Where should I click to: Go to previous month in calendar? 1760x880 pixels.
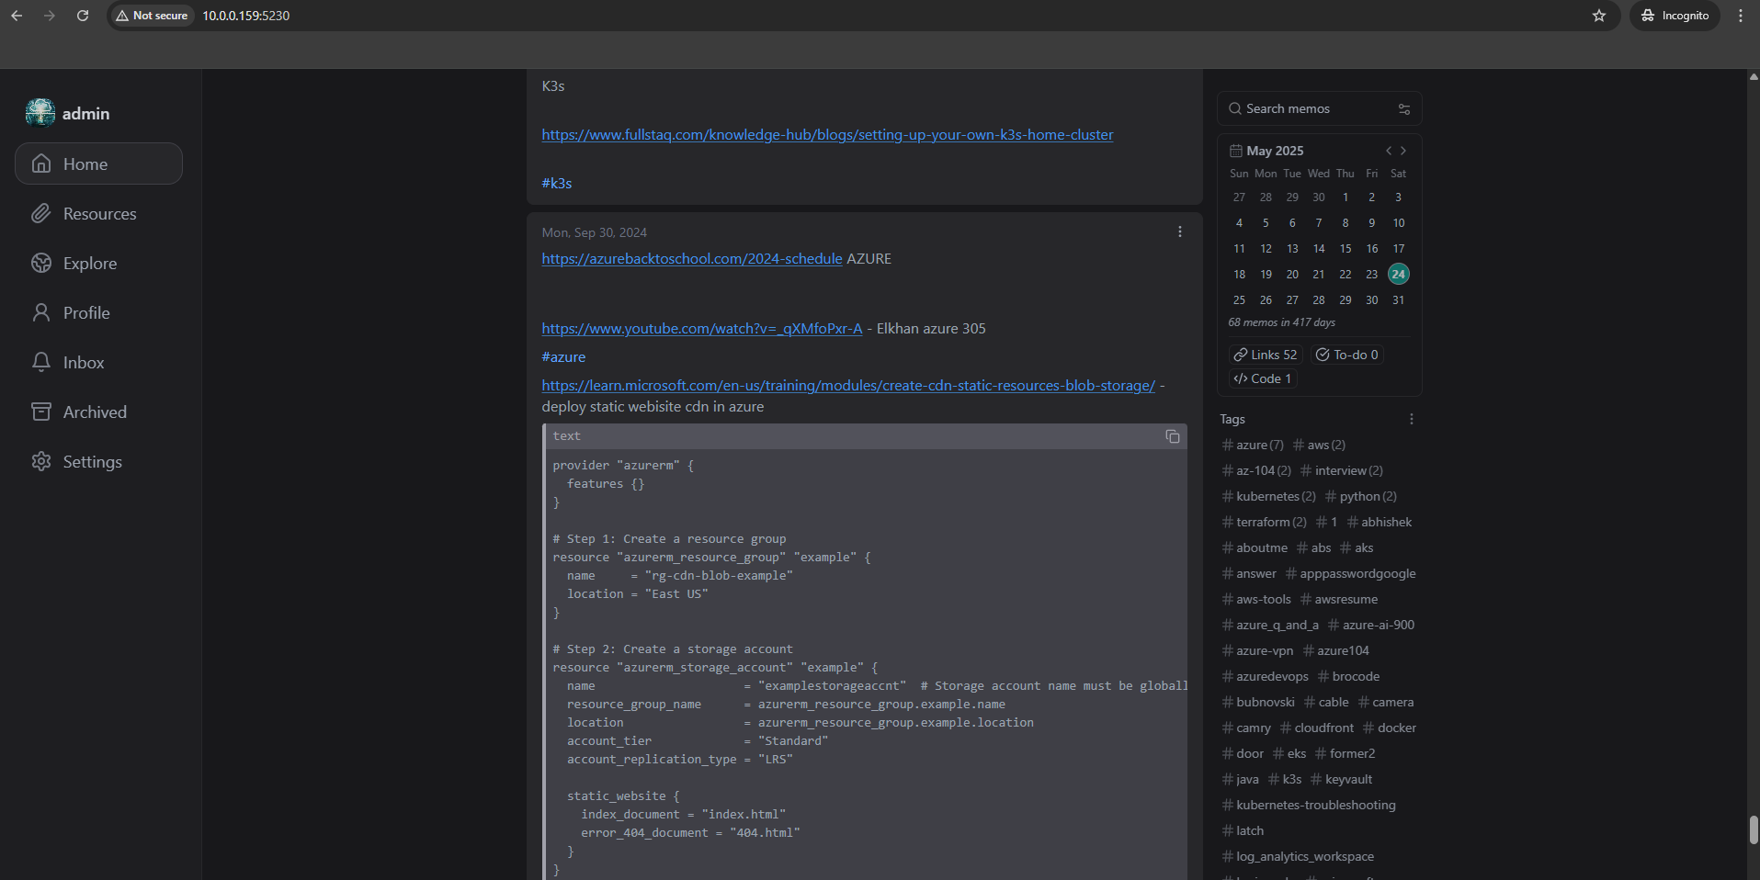point(1388,151)
